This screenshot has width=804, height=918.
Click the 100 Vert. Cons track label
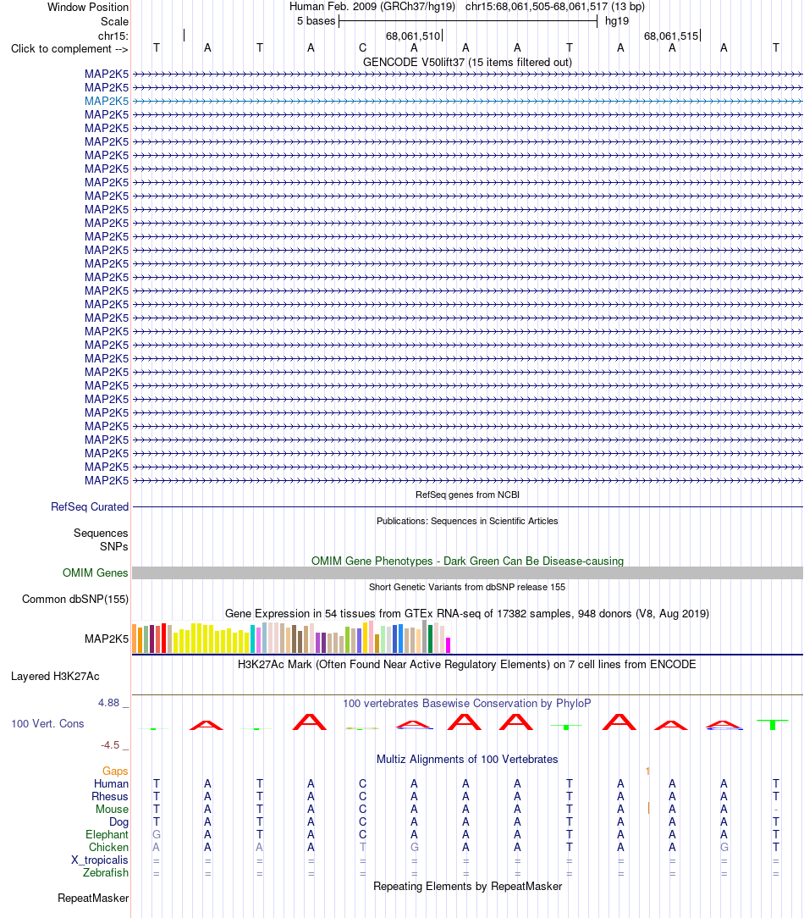[x=47, y=723]
